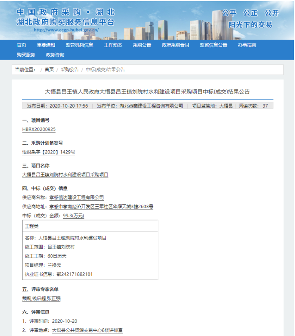
Task: Open 购买服务 in the second nav row
Action: click(x=26, y=55)
